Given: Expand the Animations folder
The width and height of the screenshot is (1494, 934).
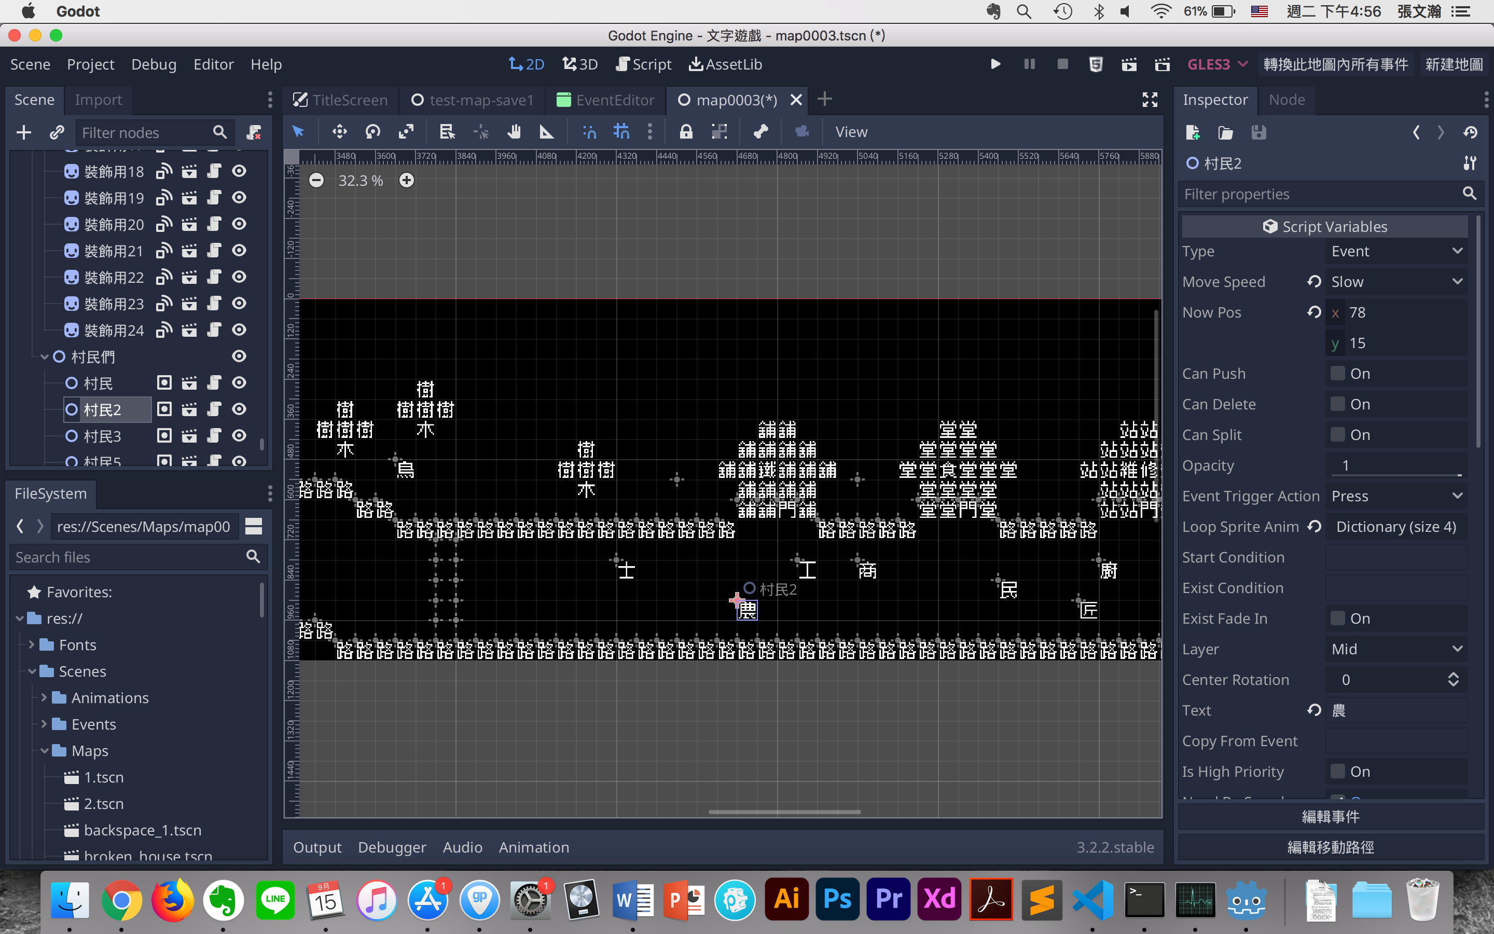Looking at the screenshot, I should click(x=44, y=698).
